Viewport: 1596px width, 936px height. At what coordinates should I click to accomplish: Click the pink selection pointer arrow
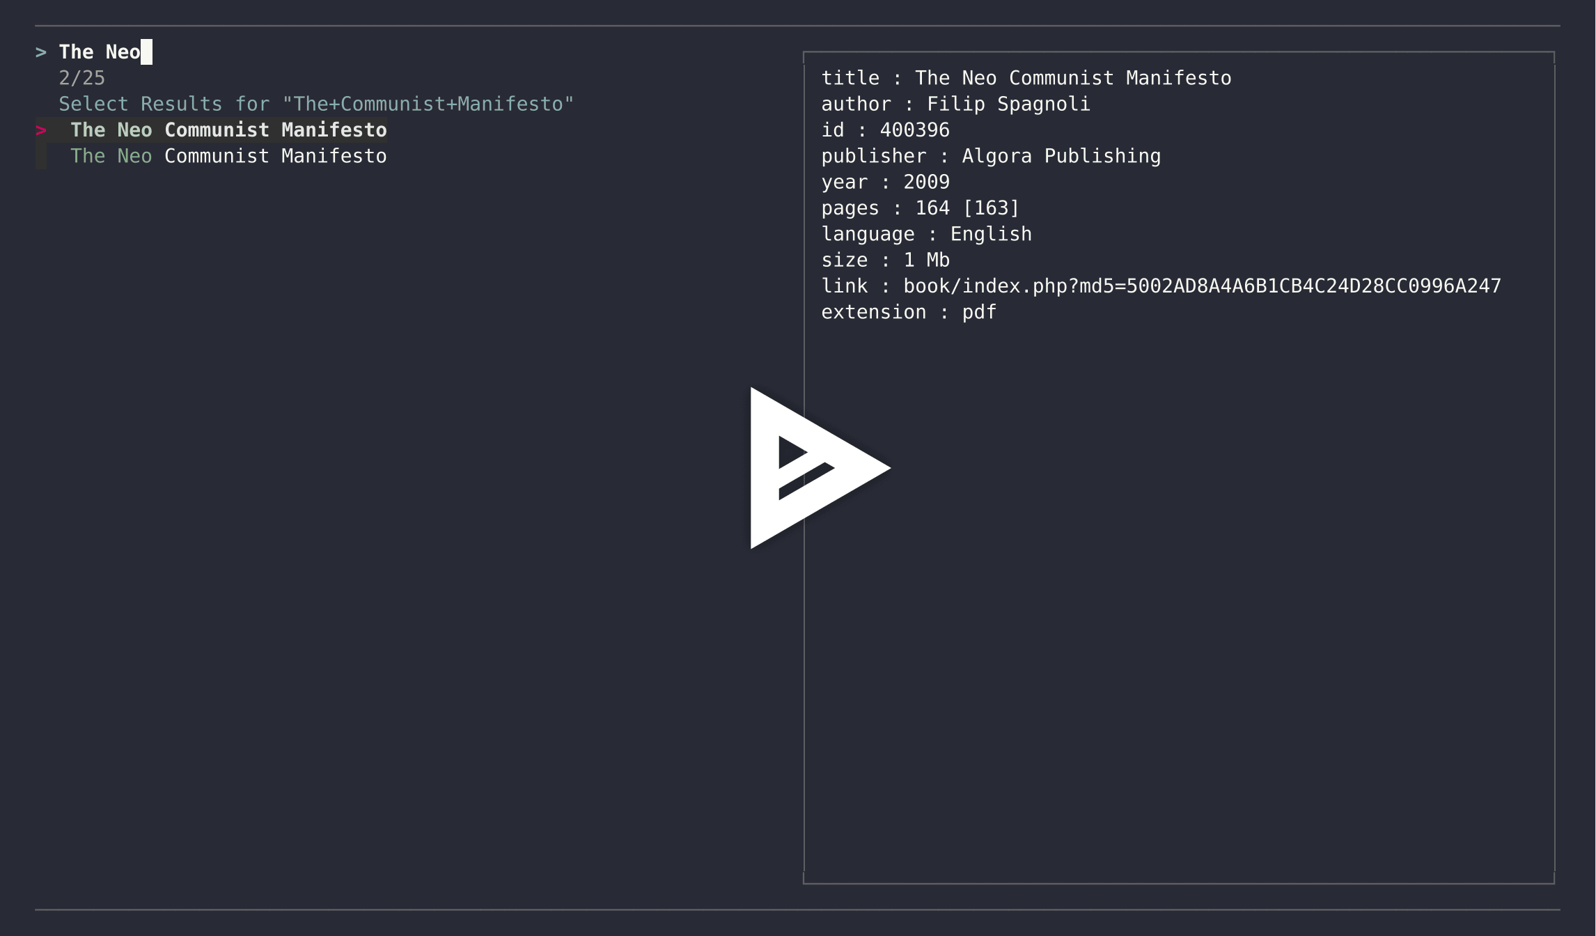(x=42, y=130)
